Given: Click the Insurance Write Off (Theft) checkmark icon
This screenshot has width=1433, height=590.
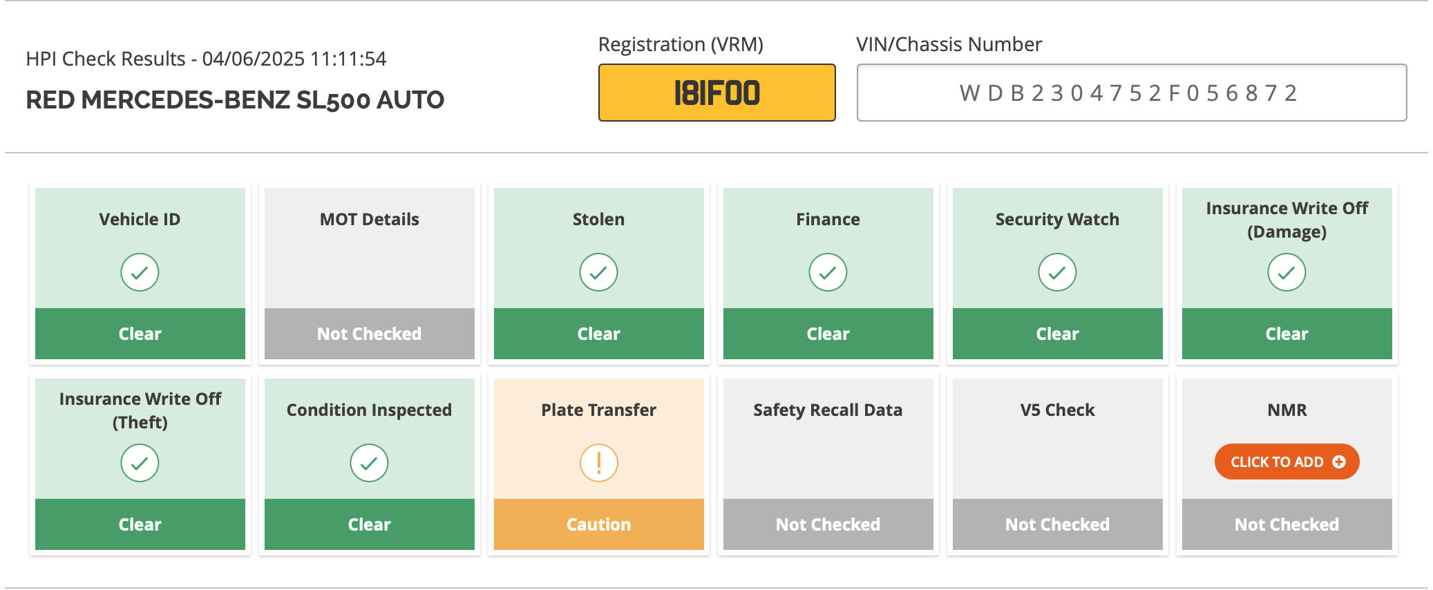Looking at the screenshot, I should tap(140, 463).
